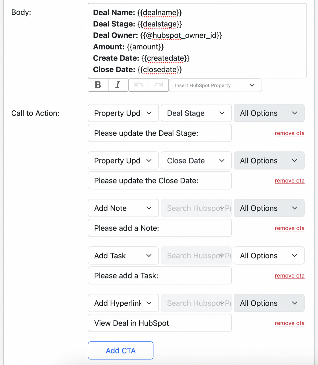Open the Close Date property dropdown
Viewport: 318px width, 365px height.
click(196, 161)
